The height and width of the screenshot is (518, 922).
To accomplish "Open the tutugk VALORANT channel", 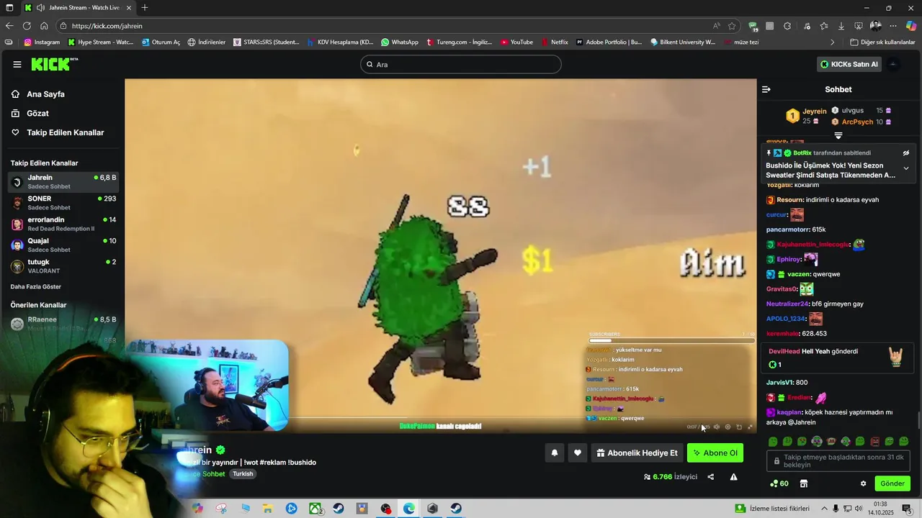I will coord(63,266).
